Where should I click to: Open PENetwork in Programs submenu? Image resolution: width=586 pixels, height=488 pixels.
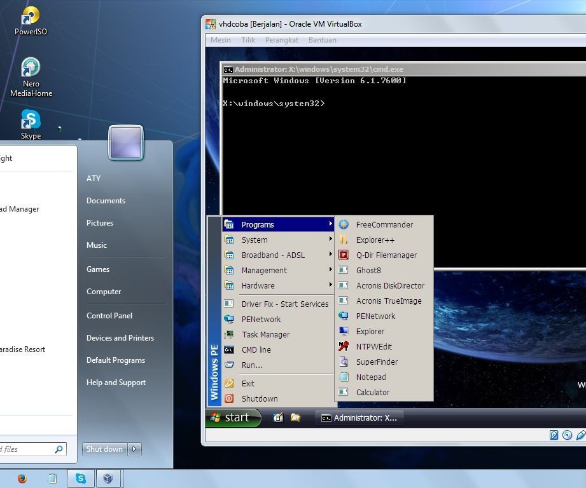(384, 316)
